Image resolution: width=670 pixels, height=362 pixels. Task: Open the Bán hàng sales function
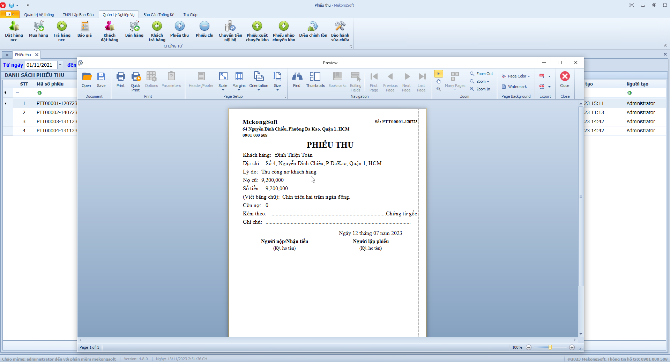point(134,29)
